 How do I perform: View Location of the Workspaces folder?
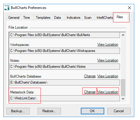click(x=108, y=44)
